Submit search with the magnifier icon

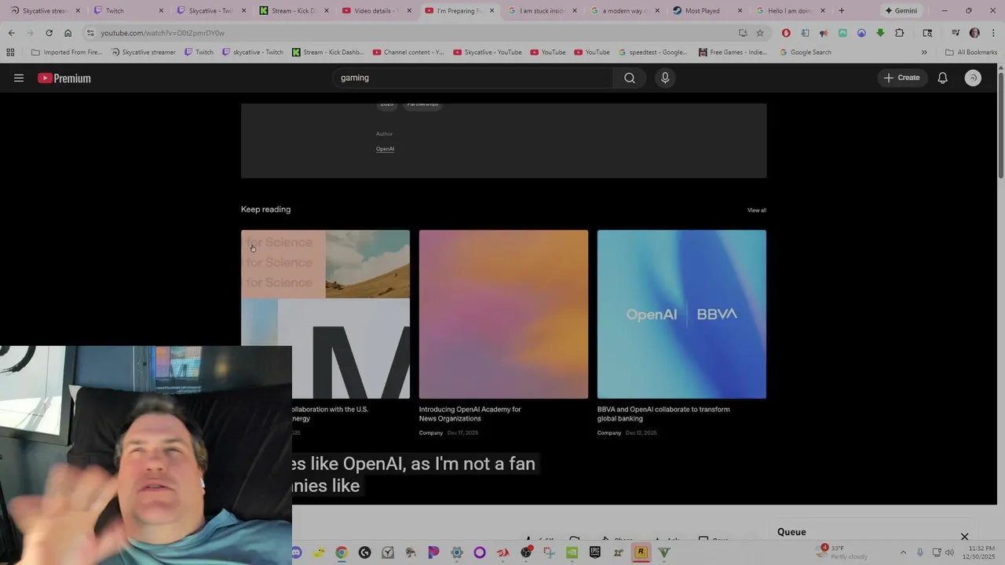pos(630,78)
